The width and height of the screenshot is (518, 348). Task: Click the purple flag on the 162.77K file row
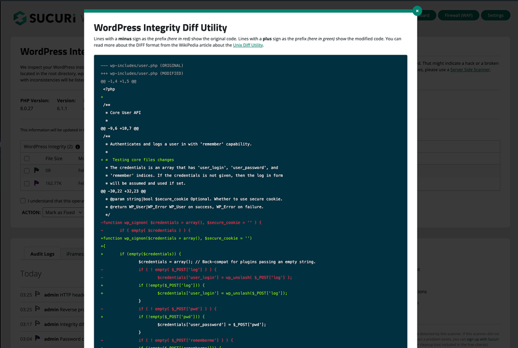37,183
